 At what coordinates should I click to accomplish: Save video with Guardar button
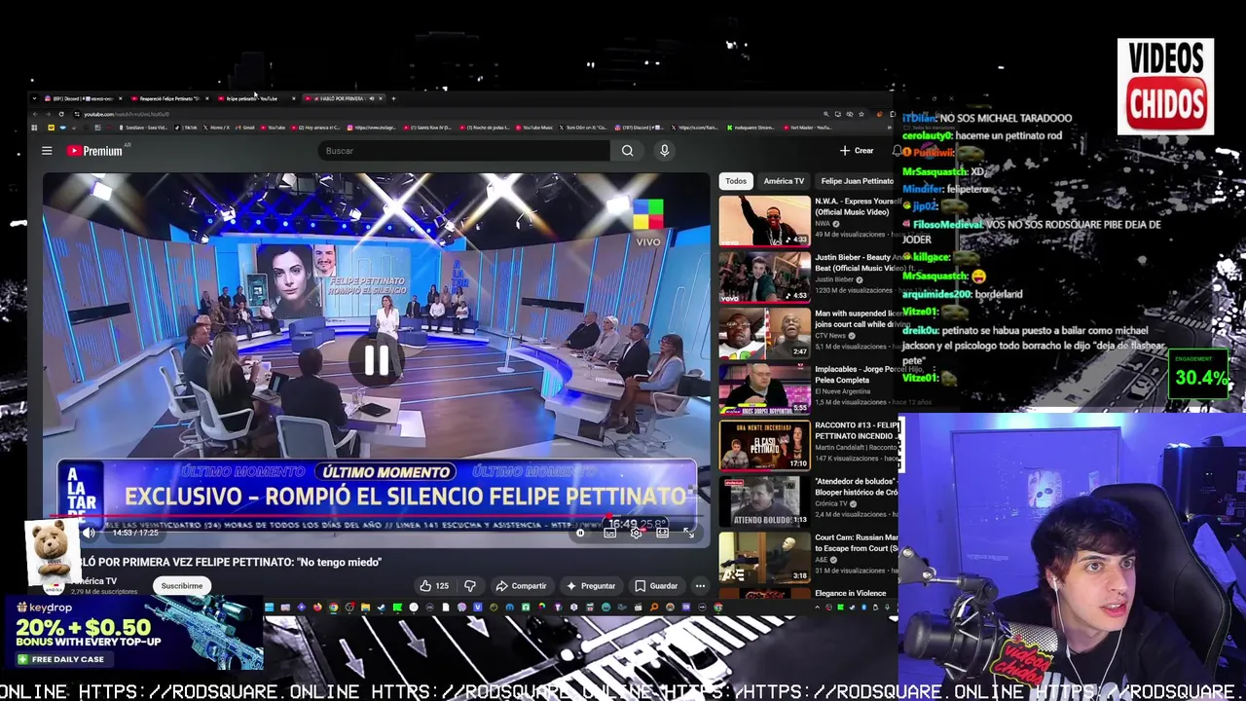point(656,586)
